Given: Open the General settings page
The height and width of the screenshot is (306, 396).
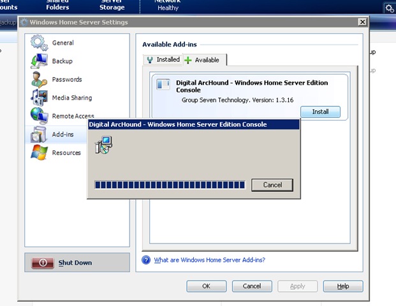Looking at the screenshot, I should pyautogui.click(x=77, y=43).
